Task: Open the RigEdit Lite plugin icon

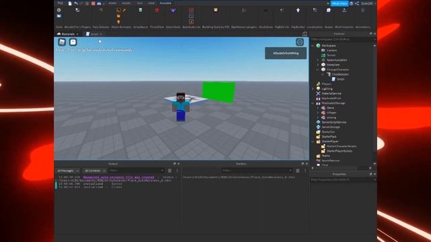Action: 281,10
